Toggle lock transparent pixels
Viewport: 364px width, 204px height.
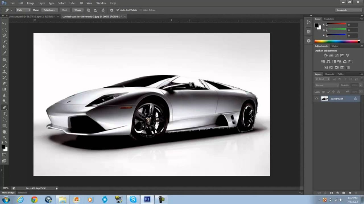point(323,92)
